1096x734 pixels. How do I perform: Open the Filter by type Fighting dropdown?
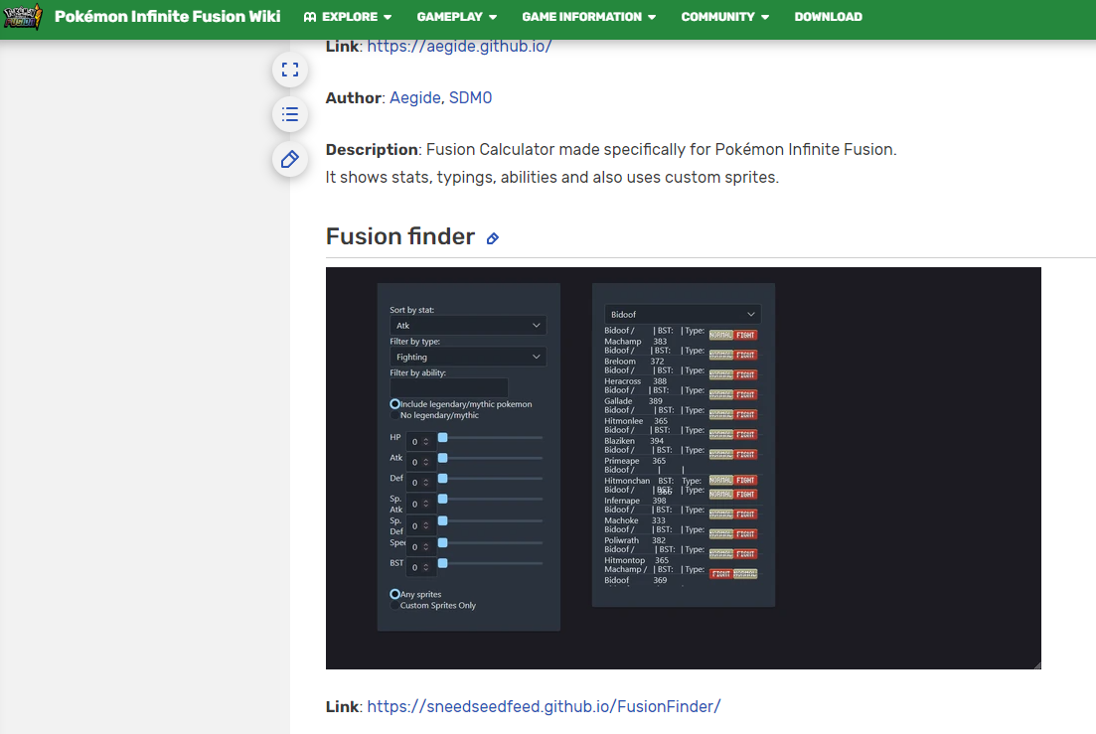coord(468,357)
